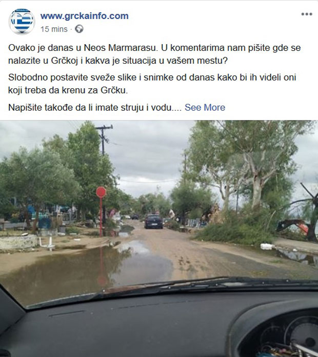The height and width of the screenshot is (357, 318).
Task: Click the "15 mins" post timestamp
Action: pos(54,29)
